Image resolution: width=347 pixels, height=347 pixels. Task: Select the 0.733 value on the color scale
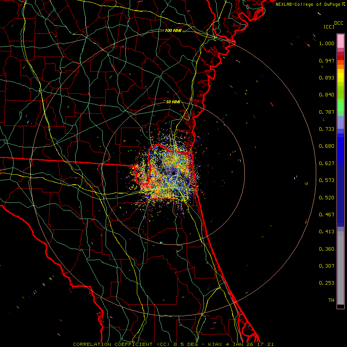point(327,129)
